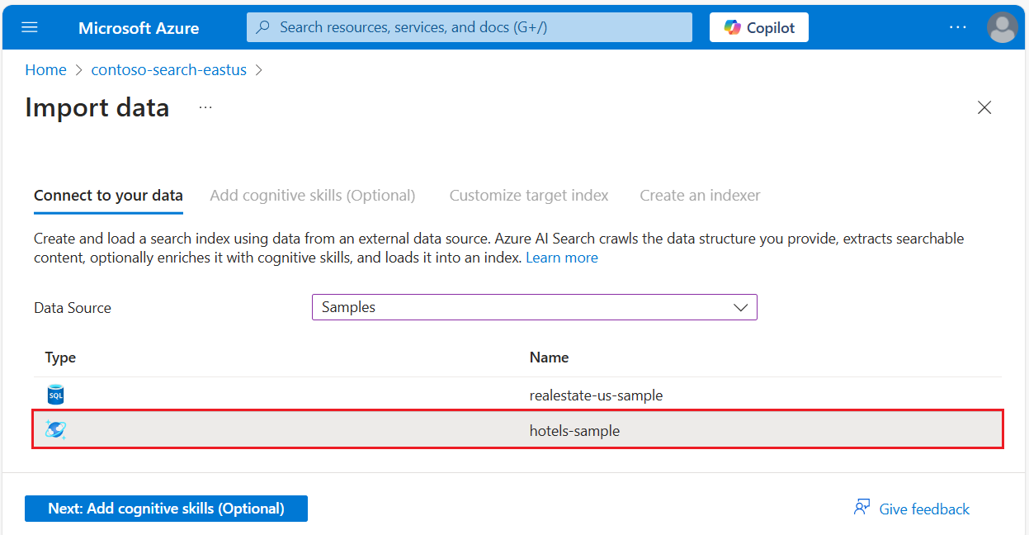The image size is (1029, 535).
Task: Open the Azure portal hamburger menu
Action: pyautogui.click(x=29, y=26)
